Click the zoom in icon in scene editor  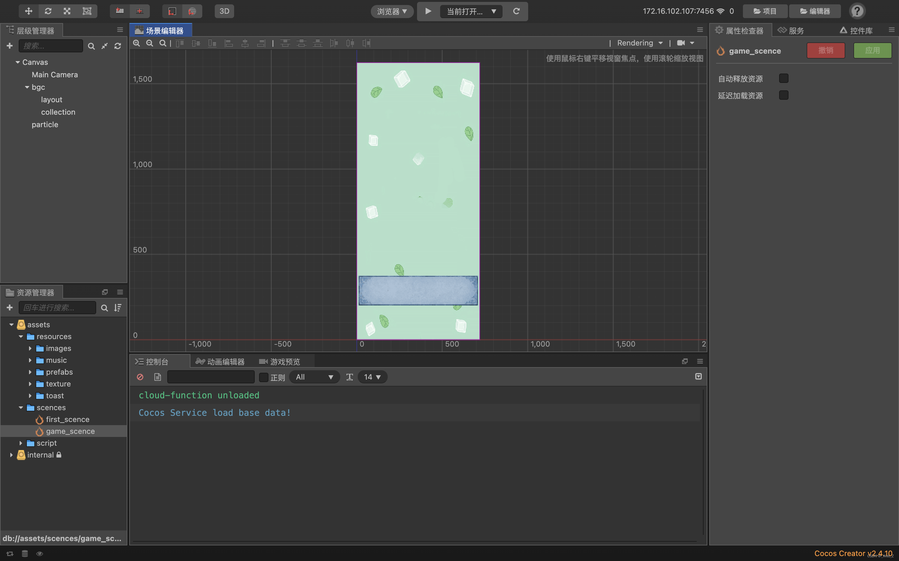click(137, 43)
